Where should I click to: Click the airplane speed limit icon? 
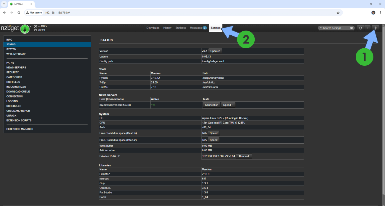[x=35, y=26]
